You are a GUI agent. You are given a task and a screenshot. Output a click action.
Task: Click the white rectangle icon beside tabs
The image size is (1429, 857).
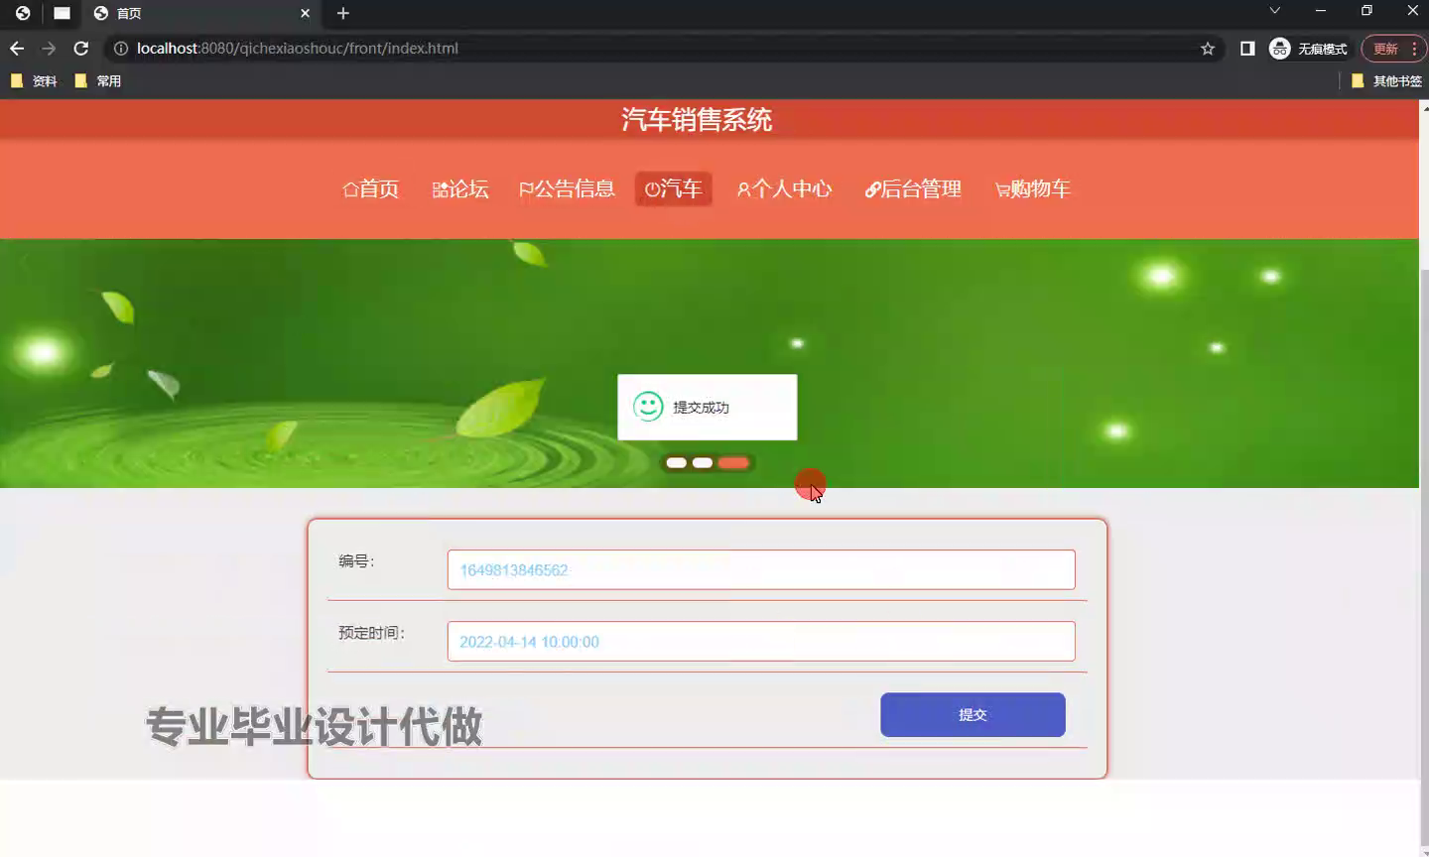(62, 13)
